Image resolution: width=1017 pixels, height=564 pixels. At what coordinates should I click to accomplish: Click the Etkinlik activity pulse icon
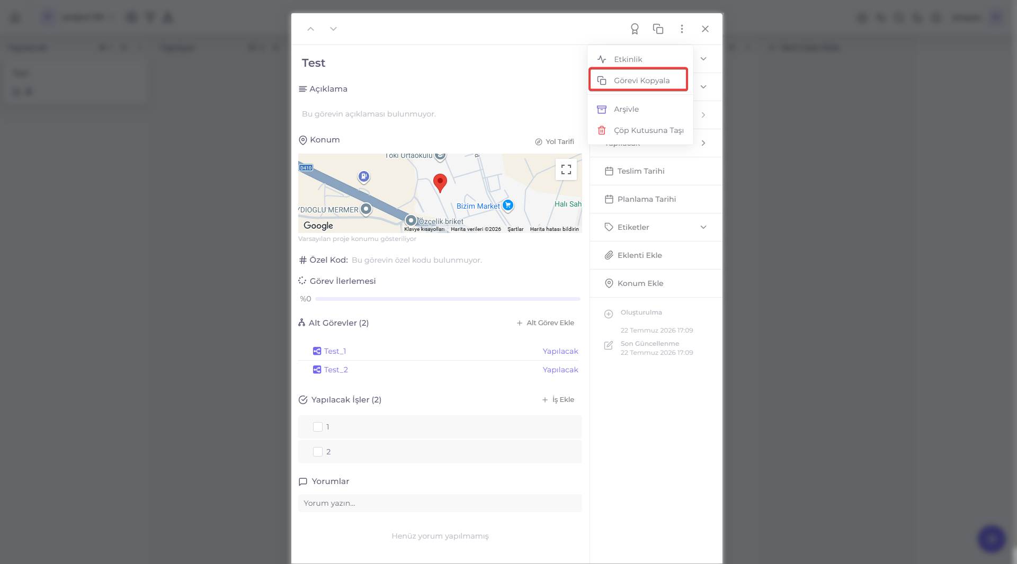(x=602, y=59)
